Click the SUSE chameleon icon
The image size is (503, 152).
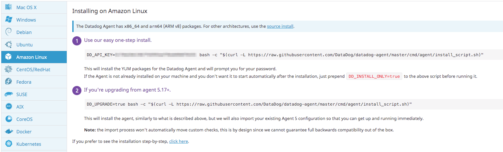coord(9,94)
